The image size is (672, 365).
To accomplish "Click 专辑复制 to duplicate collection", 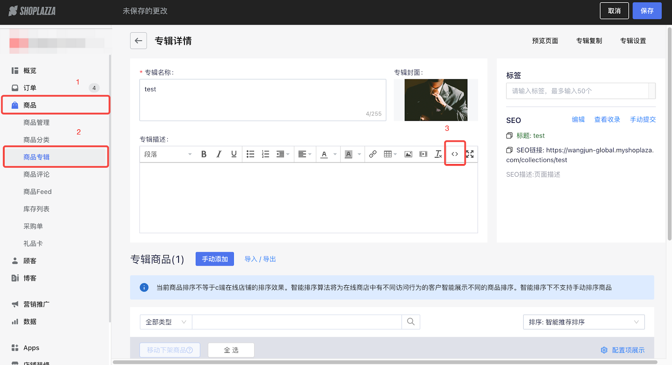I will pos(589,41).
